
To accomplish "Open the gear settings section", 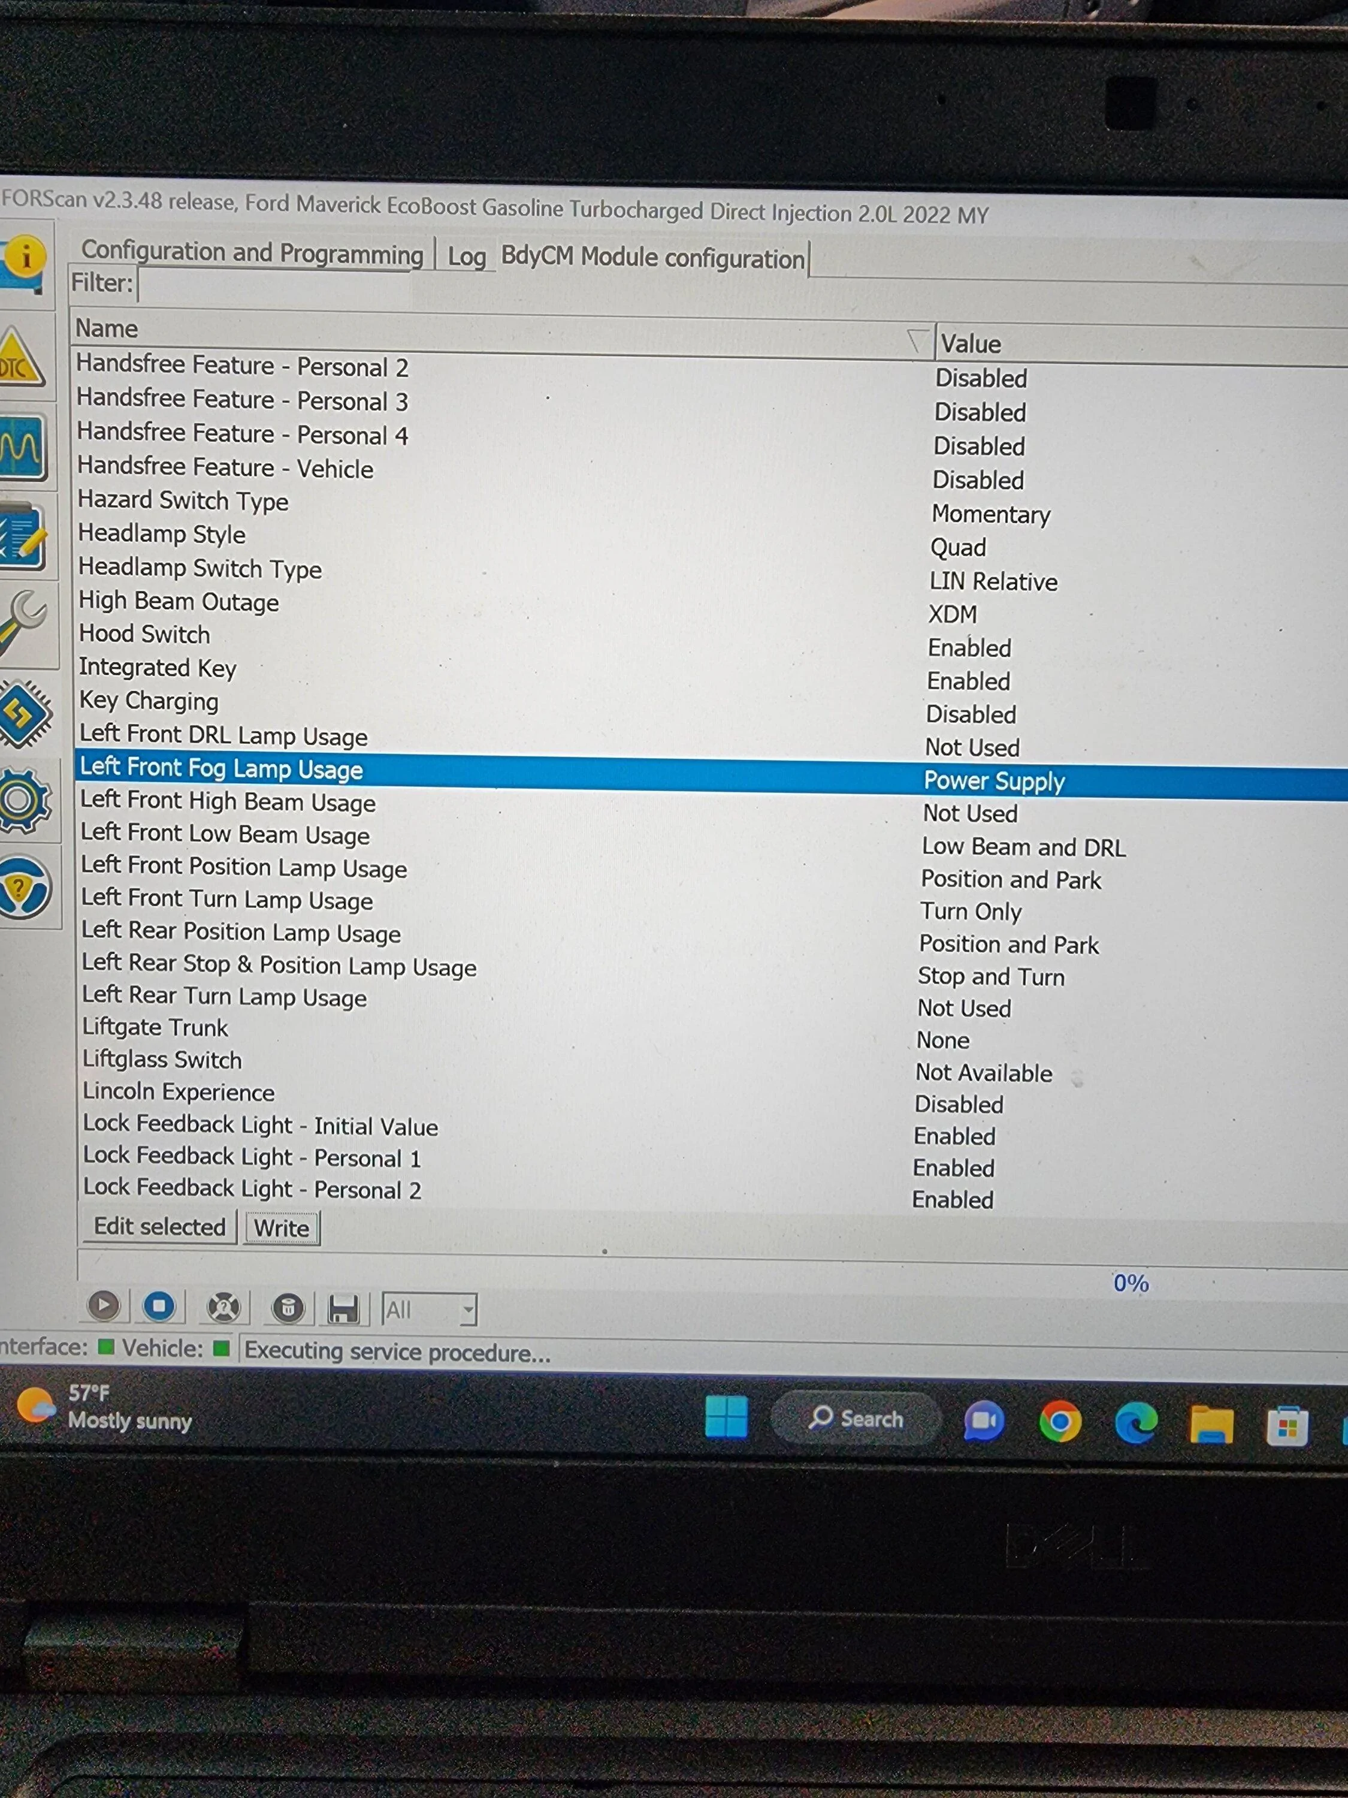I will 25,801.
